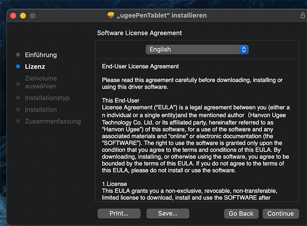Screen dimensions: 307x226
Task: Click Continue to proceed with installation
Action: pos(281,214)
